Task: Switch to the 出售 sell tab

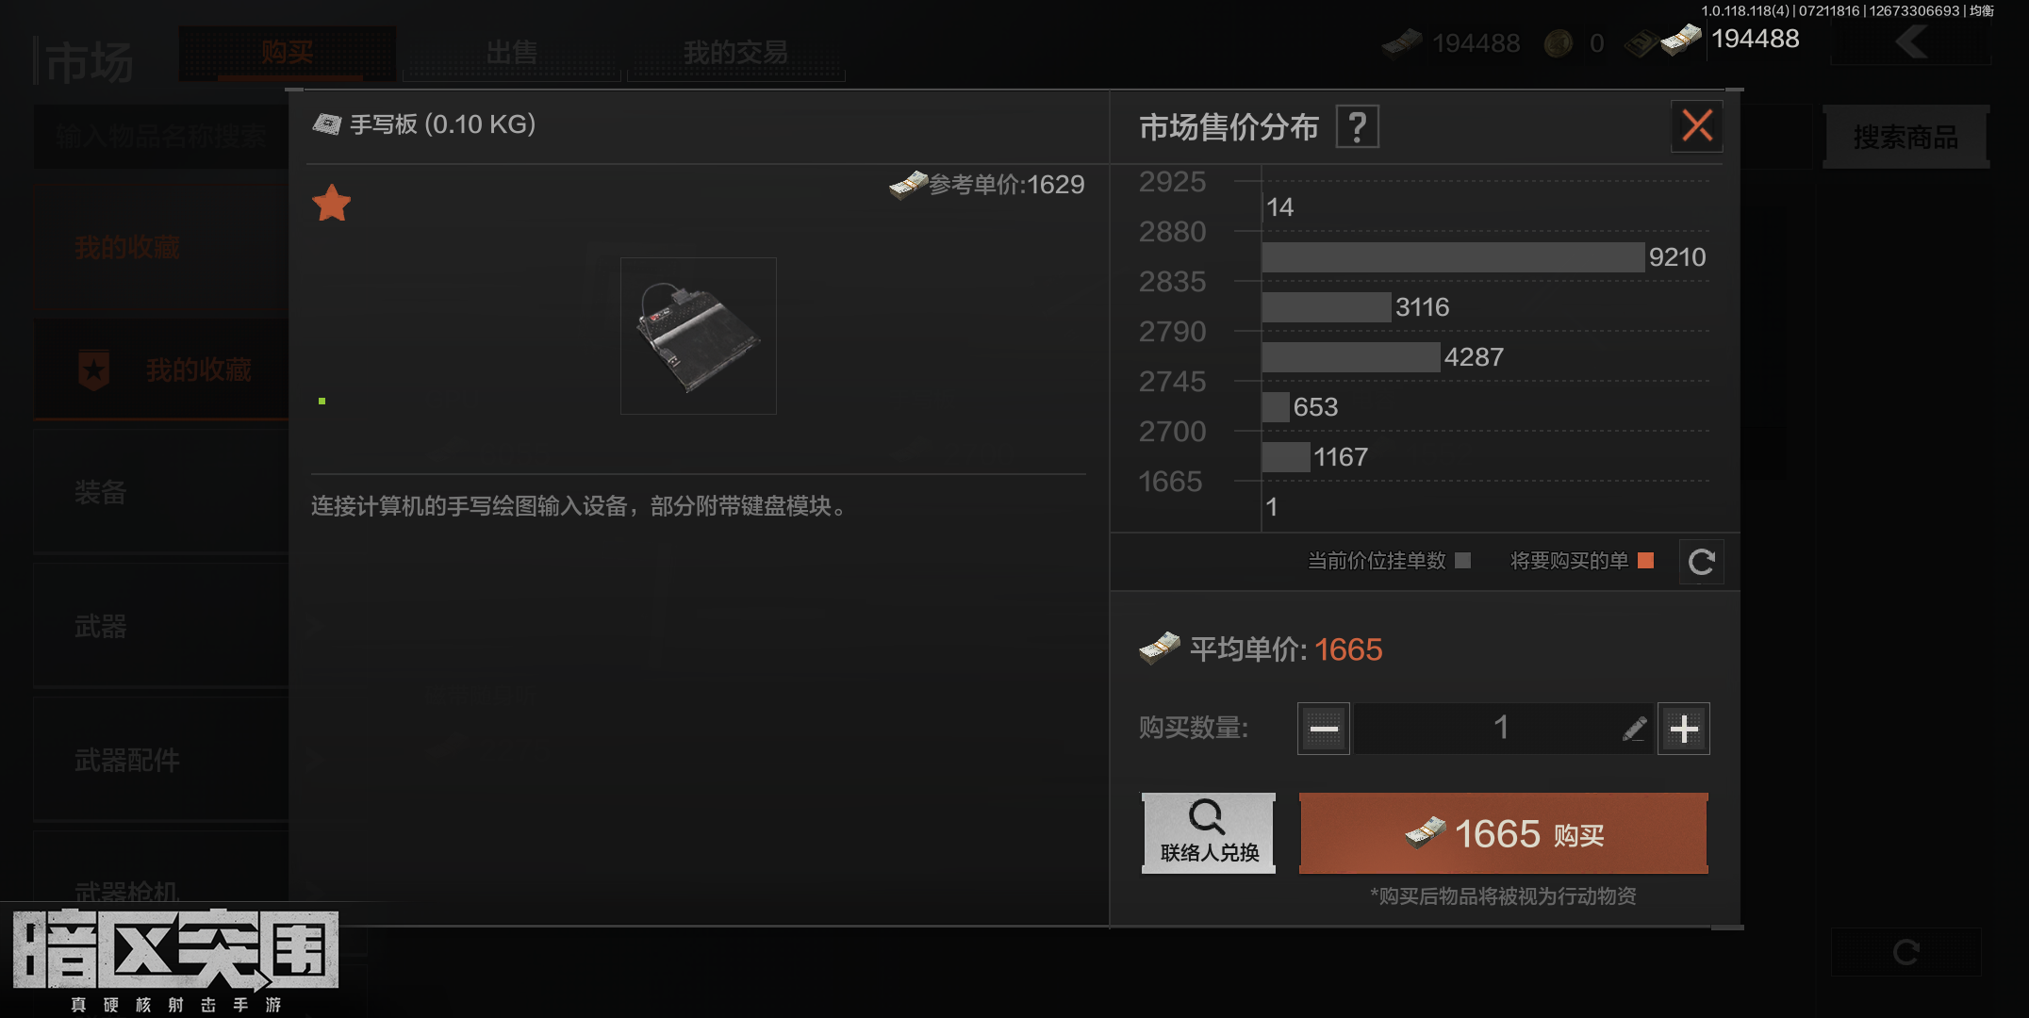Action: (x=512, y=53)
